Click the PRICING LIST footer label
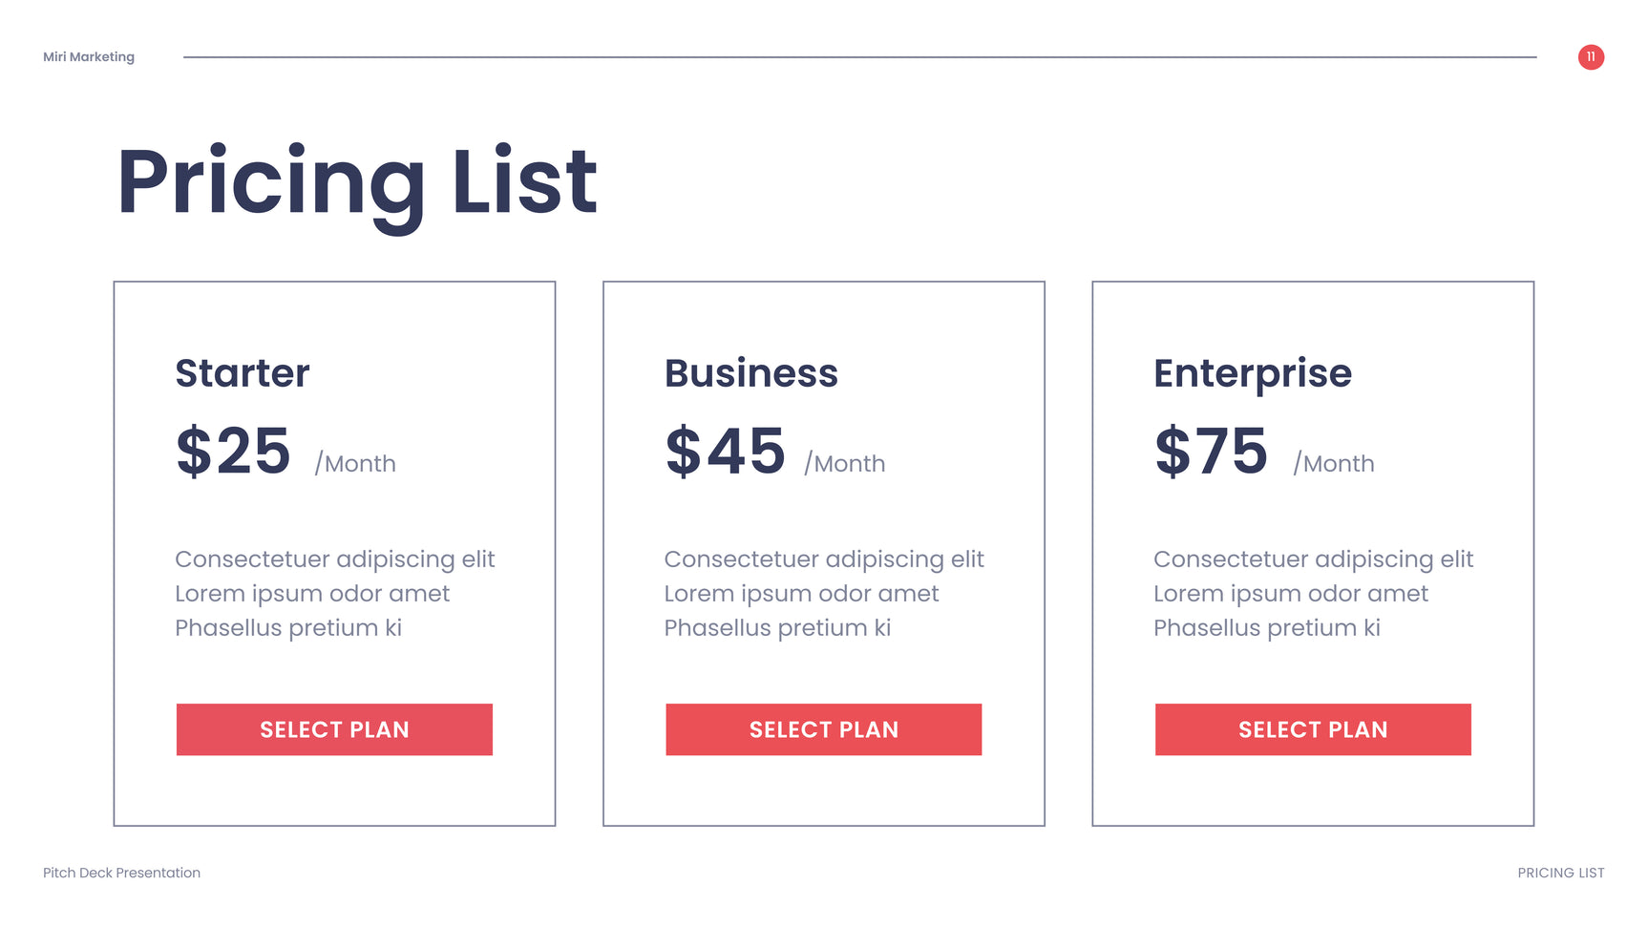1648x927 pixels. tap(1560, 873)
